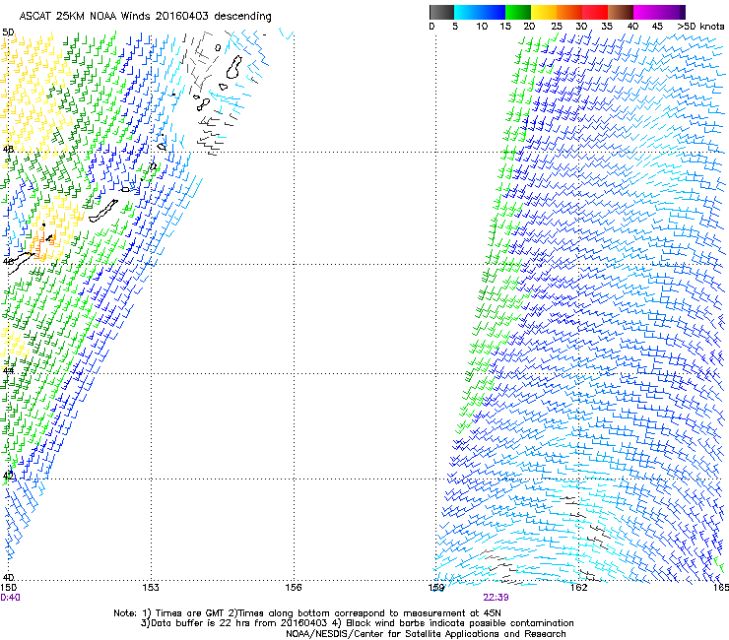The width and height of the screenshot is (729, 640).
Task: Click the long diagonal island outline near 47N
Action: (103, 211)
